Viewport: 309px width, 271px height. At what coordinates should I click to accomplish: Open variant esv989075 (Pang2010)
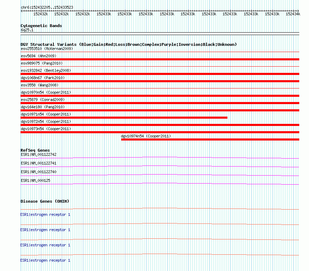(42, 63)
